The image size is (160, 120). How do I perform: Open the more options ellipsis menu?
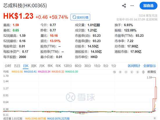point(132,6)
